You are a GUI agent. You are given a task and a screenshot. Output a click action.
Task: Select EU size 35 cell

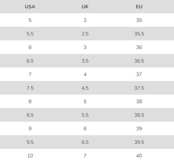139,20
